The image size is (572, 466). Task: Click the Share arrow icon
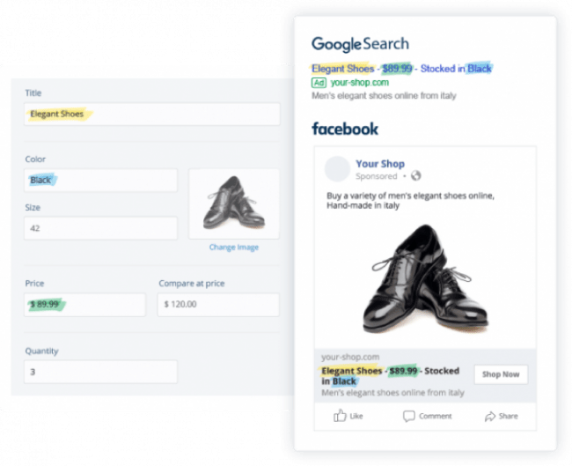coord(489,416)
